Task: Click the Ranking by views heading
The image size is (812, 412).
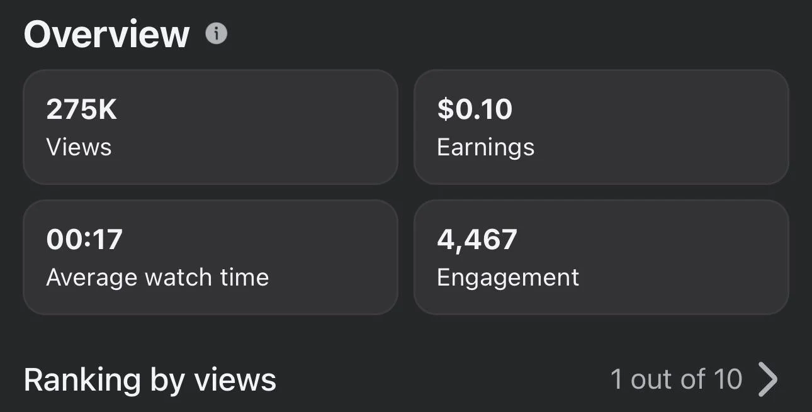Action: 150,380
